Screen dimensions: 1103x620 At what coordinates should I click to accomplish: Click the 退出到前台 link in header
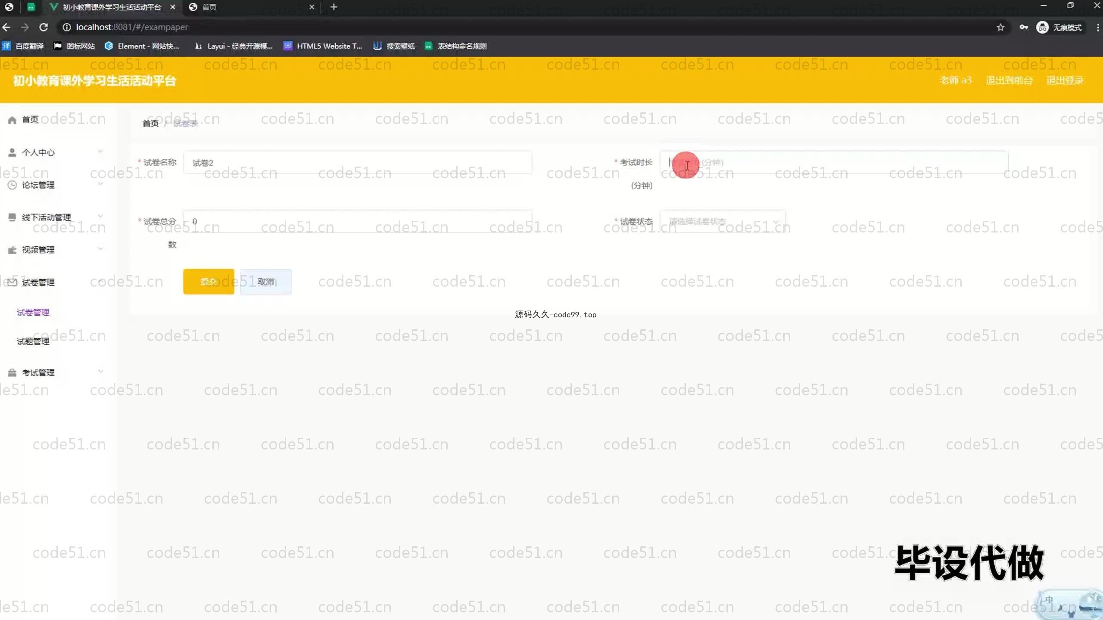tap(1009, 80)
